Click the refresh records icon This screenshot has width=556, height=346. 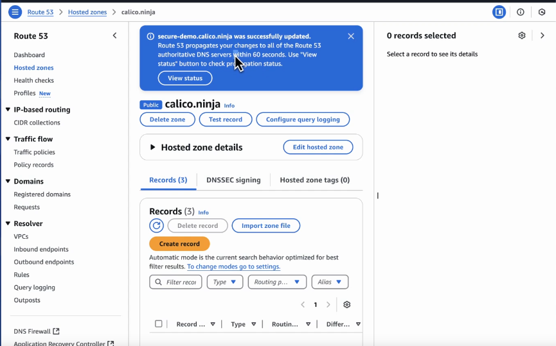[156, 225]
